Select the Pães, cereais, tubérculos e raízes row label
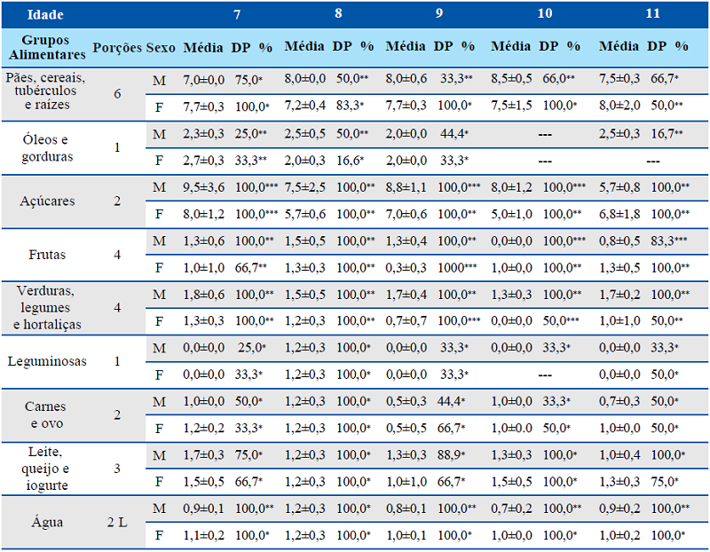The height and width of the screenshot is (552, 710). tap(45, 91)
